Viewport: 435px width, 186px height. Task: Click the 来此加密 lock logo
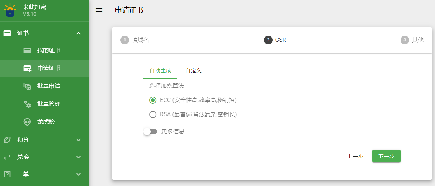[x=10, y=10]
